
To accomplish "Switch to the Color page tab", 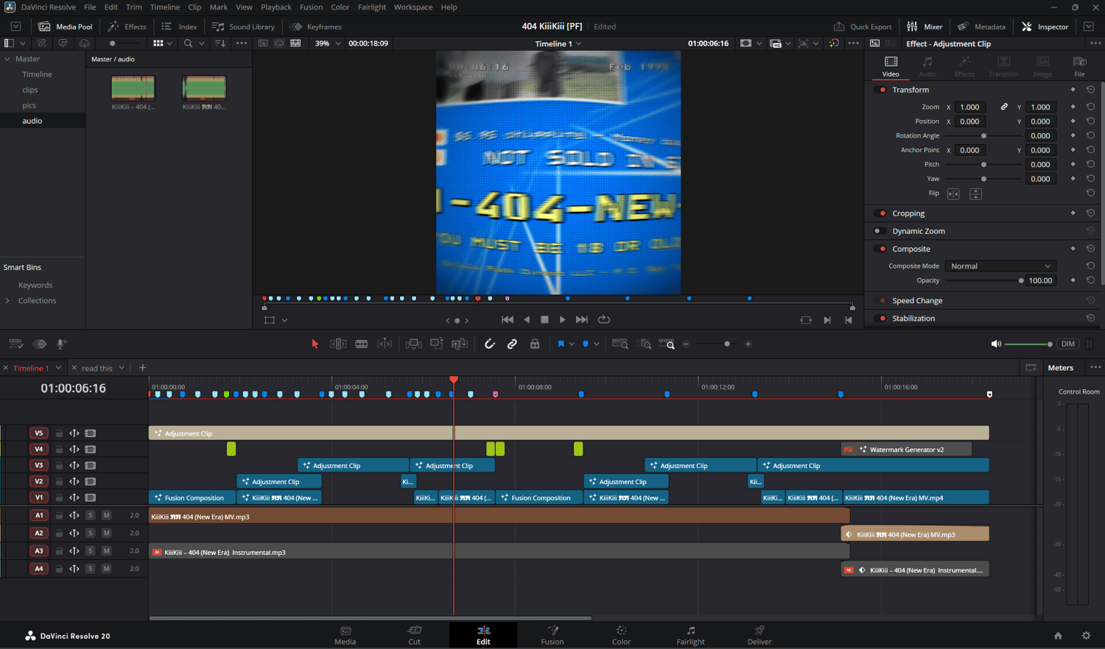I will tap(621, 635).
